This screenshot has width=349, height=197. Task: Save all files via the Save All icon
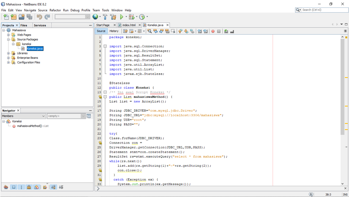coord(29,17)
